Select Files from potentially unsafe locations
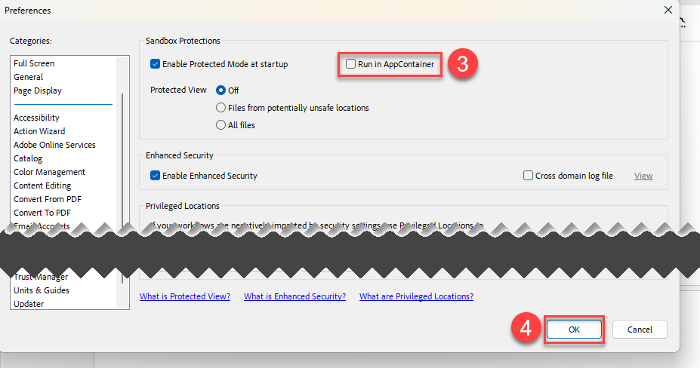The image size is (700, 368). [x=221, y=108]
